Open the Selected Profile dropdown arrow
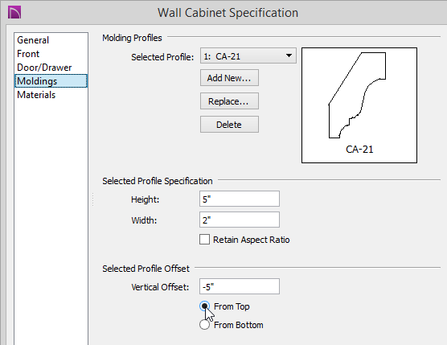This screenshot has height=345, width=447. (289, 55)
